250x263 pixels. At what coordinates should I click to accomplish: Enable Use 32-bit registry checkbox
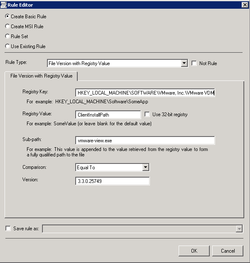click(147, 114)
